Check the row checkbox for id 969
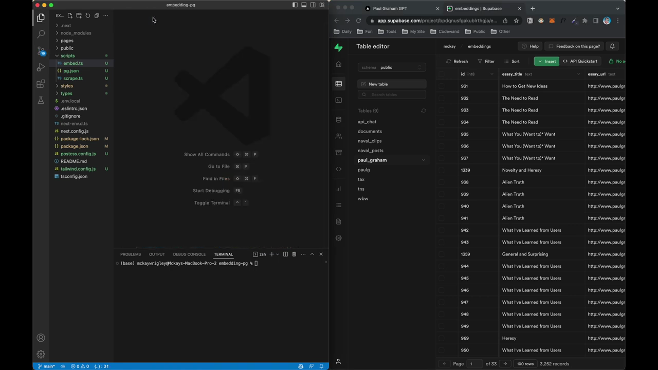 coord(442,338)
